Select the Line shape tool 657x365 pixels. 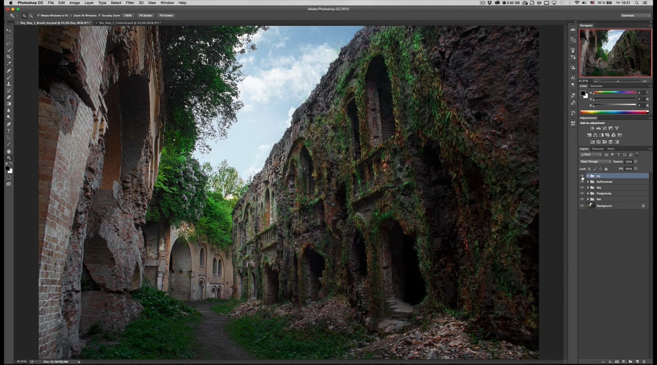[x=9, y=144]
